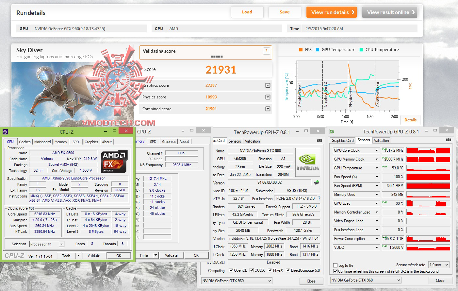Click the screenshot camera icon in GPU-Z Sensors window
This screenshot has width=458, height=291.
[x=449, y=140]
